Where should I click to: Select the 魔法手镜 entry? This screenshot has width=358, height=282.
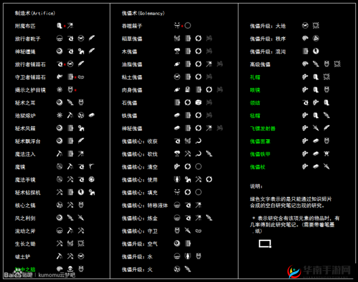tap(25, 180)
